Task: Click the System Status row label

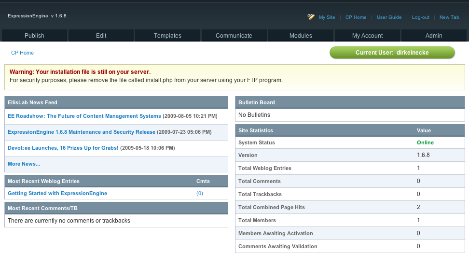Action: [256, 143]
